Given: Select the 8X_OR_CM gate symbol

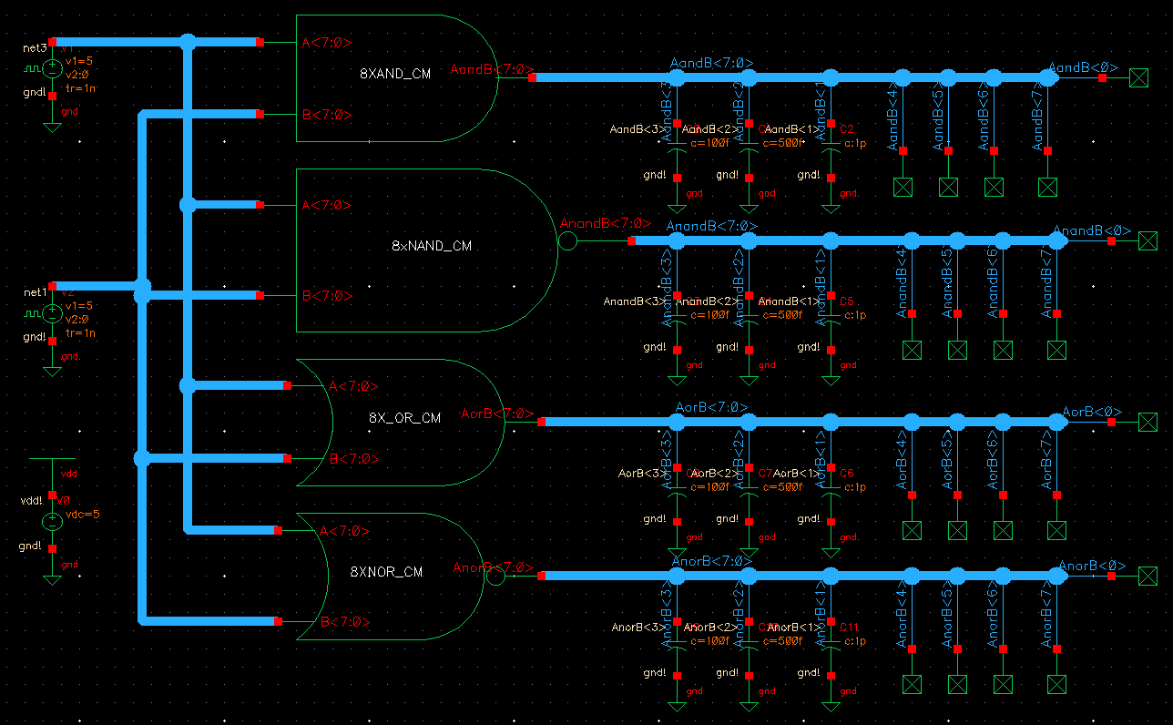Looking at the screenshot, I should tap(401, 423).
